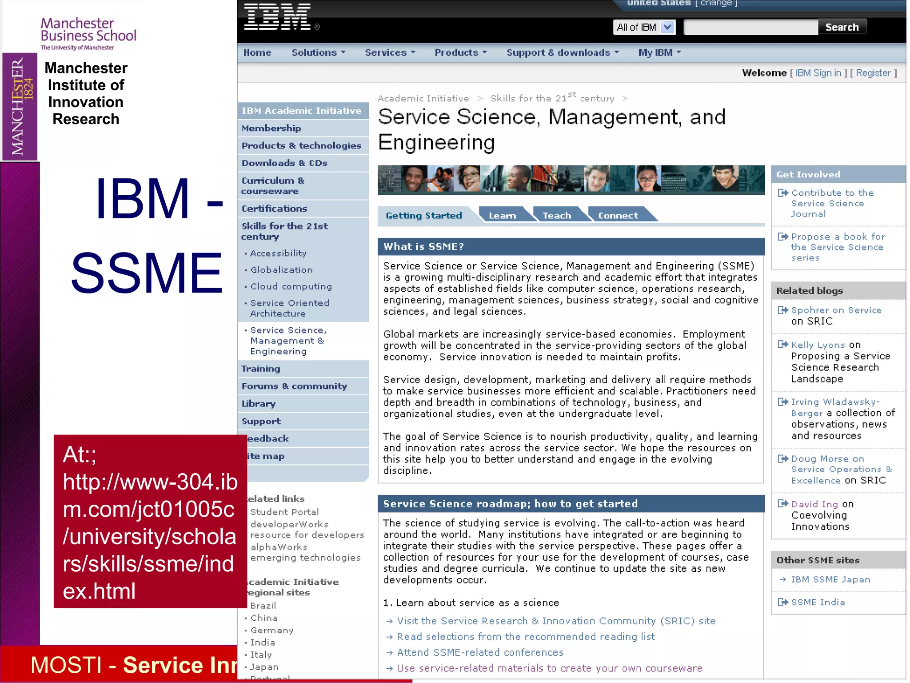910x683 pixels.
Task: Open the Italy regional site
Action: point(261,655)
